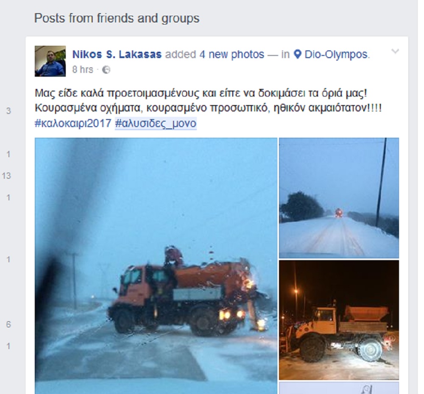Click the sidebar count showing 13
Screen dimensions: 424x394
6,176
